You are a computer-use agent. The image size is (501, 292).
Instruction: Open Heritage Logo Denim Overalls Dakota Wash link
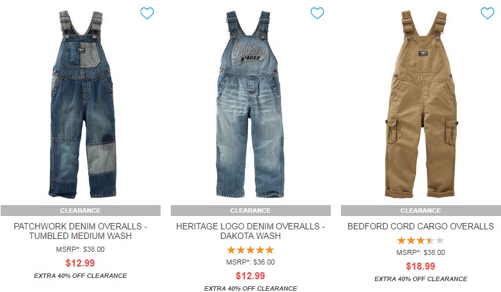tap(251, 231)
